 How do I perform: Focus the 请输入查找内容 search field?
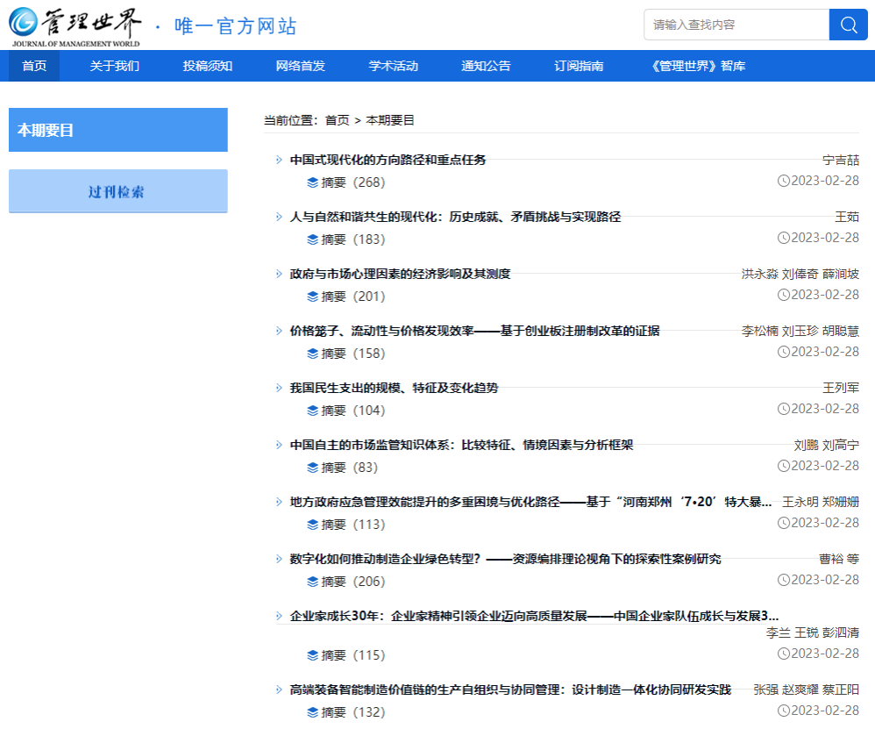(736, 25)
